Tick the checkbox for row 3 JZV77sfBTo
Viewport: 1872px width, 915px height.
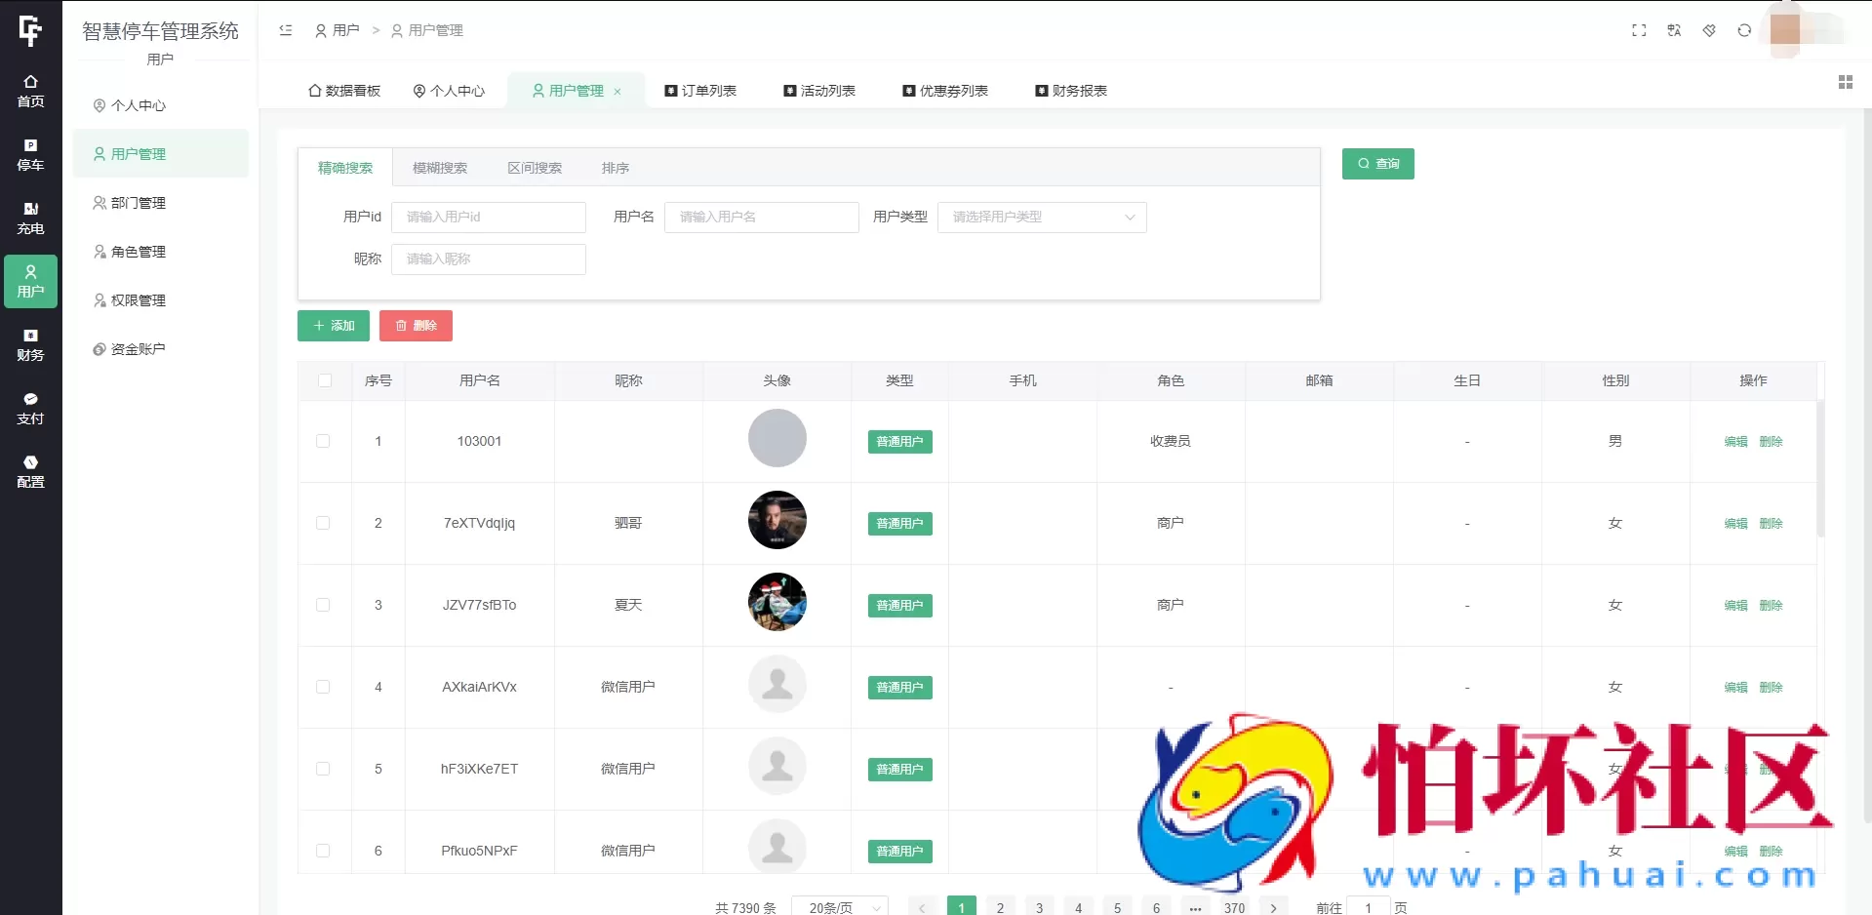pyautogui.click(x=324, y=605)
